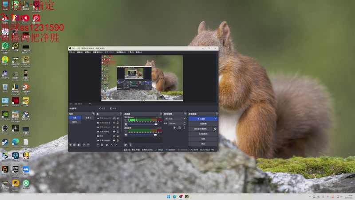Open transition properties three-dot menu
This screenshot has width=355, height=200.
[x=184, y=128]
